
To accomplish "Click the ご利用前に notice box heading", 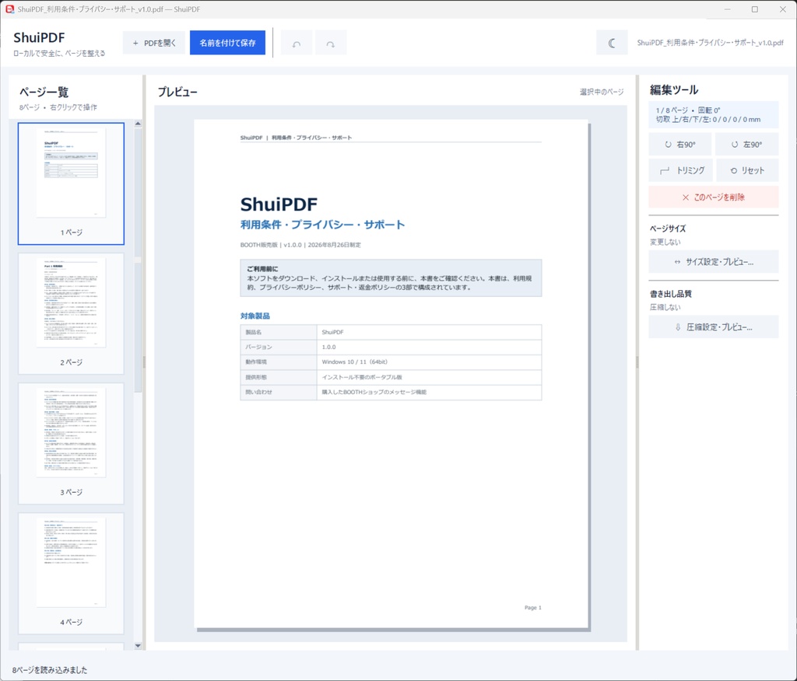I will 262,269.
